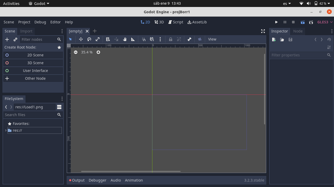The height and width of the screenshot is (187, 334).
Task: Toggle FileSystem split view mode
Action: click(x=59, y=107)
